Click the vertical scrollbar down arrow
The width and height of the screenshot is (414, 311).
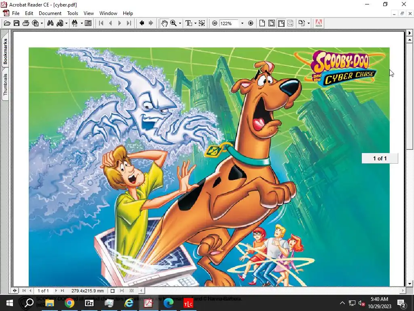click(410, 283)
